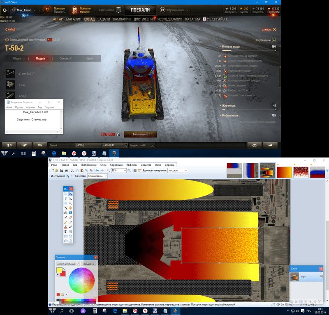Select the Rectangle Select tool
Screen dimensions: 329x315
tap(66, 194)
